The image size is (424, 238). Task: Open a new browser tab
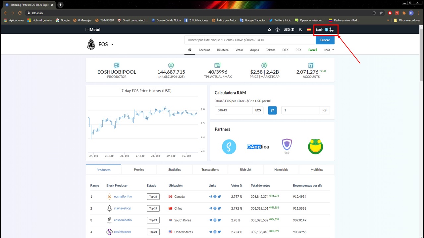61,5
